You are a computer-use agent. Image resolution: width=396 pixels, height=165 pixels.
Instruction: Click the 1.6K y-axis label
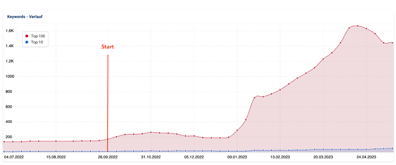[10, 31]
